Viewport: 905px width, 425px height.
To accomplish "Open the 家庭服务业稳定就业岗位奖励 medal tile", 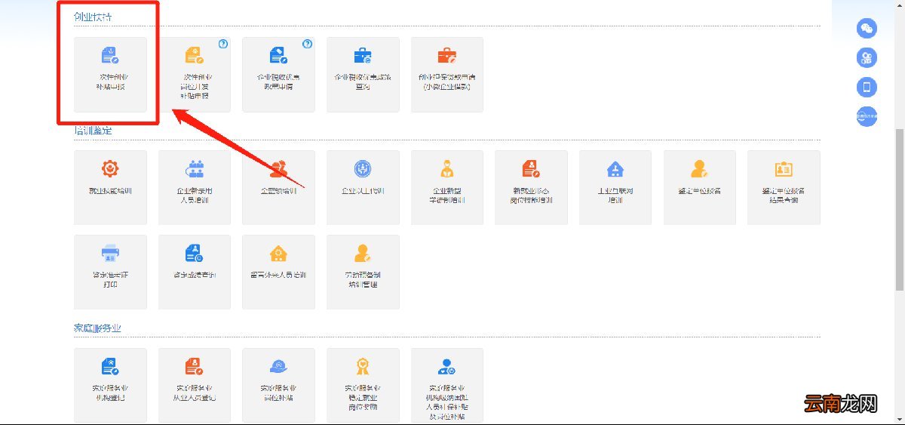I will [x=363, y=385].
